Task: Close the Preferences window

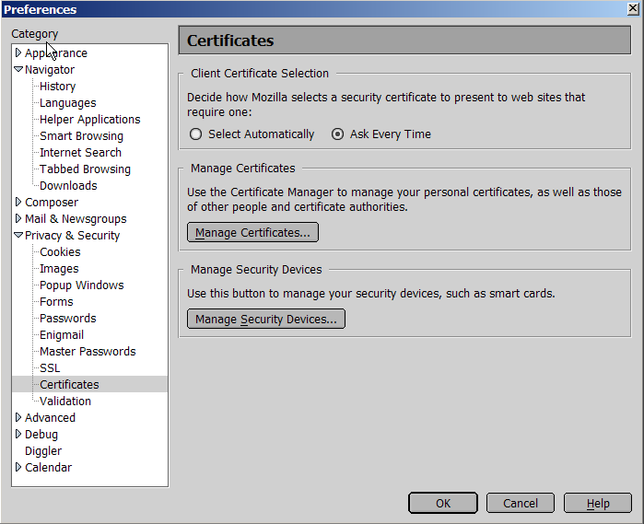Action: click(633, 8)
